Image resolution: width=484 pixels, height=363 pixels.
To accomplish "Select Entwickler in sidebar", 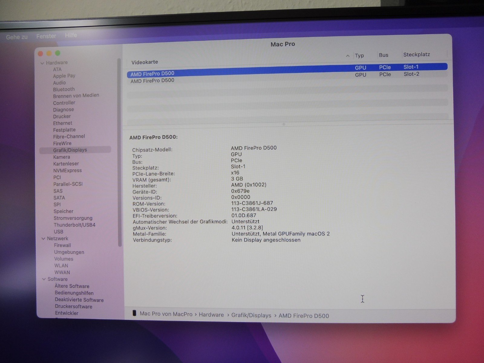I will tap(67, 313).
